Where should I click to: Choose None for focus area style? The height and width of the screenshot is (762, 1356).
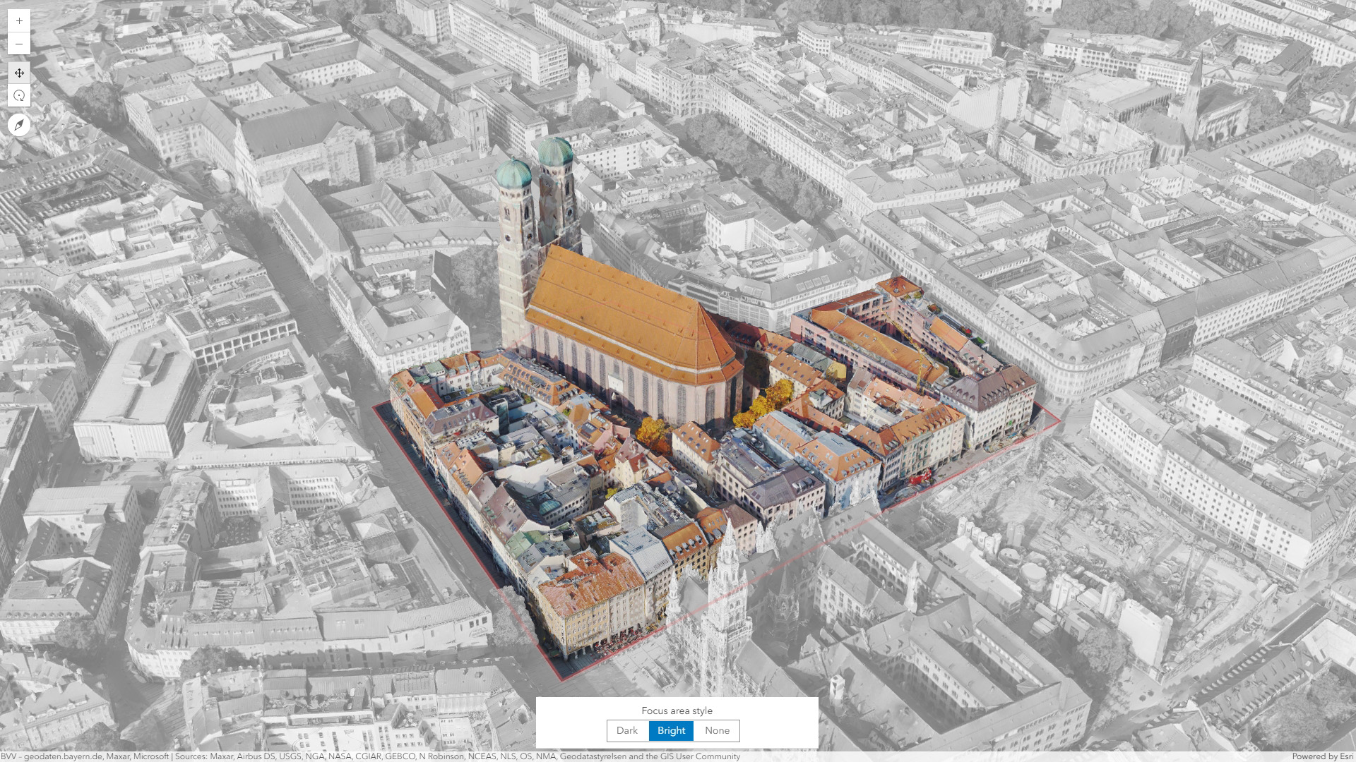717,730
